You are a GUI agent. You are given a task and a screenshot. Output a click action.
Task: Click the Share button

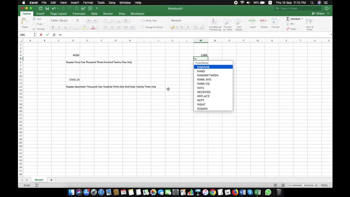pos(318,13)
